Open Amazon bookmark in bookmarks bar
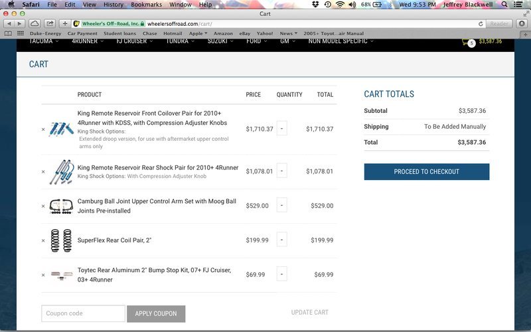The width and height of the screenshot is (531, 332). click(223, 34)
